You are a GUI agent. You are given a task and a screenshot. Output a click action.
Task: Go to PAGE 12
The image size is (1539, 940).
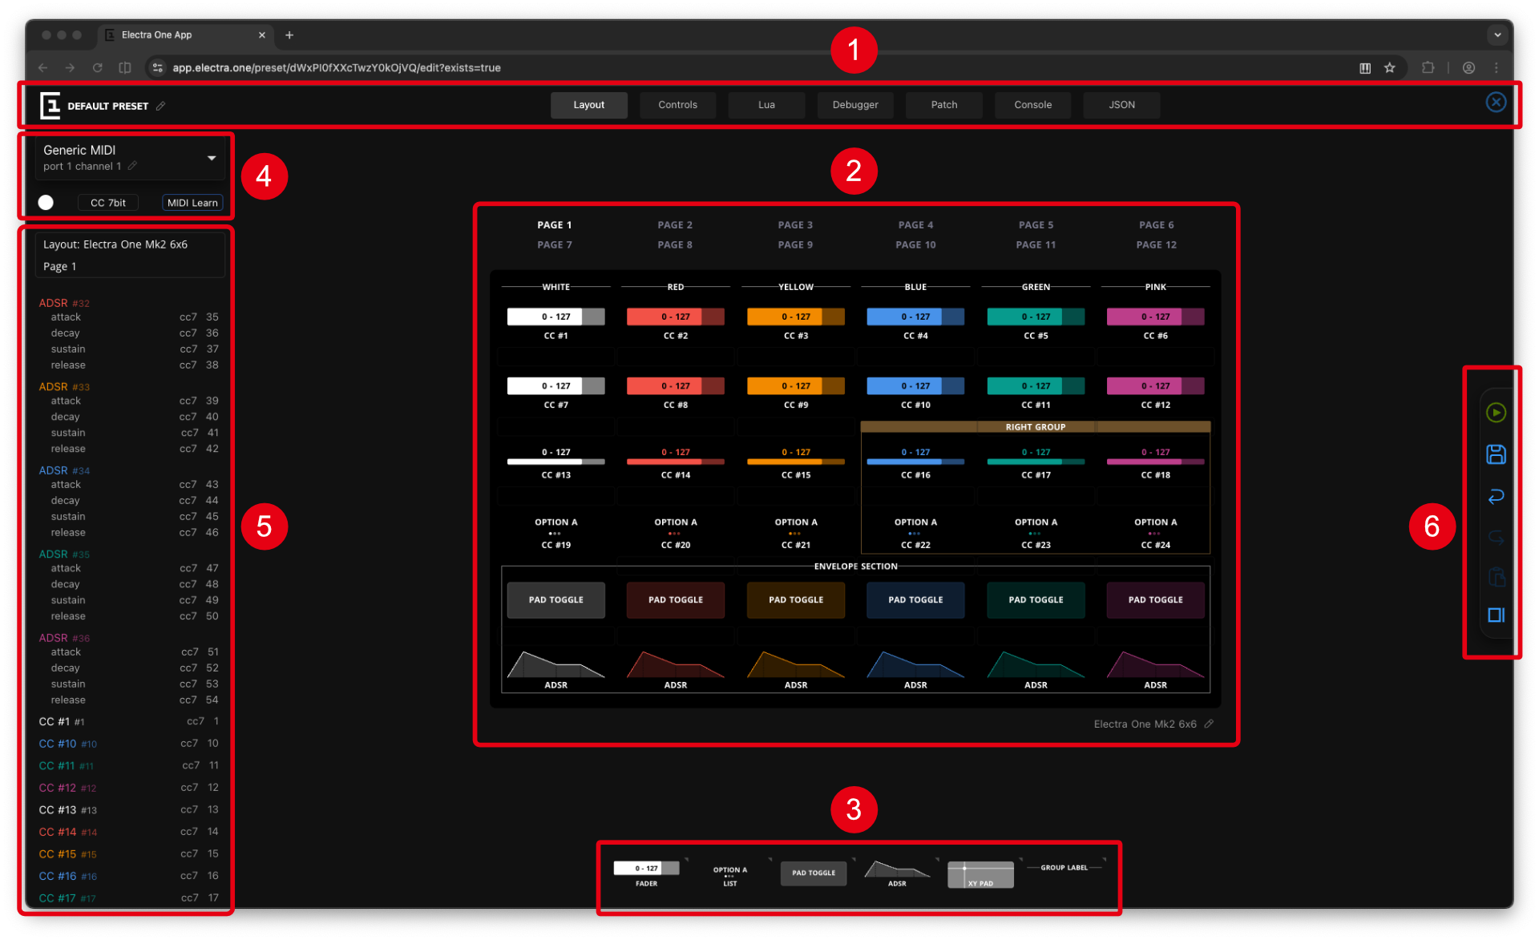tap(1156, 245)
